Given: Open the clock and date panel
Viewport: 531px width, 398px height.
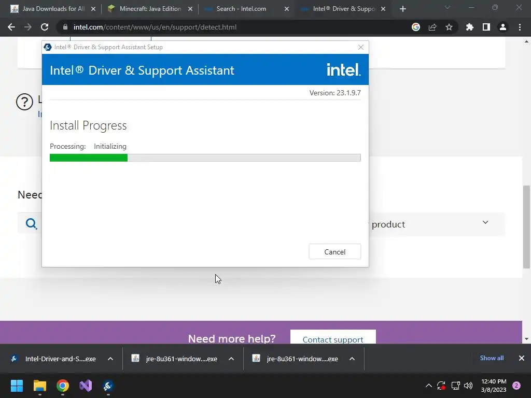Looking at the screenshot, I should [x=494, y=386].
